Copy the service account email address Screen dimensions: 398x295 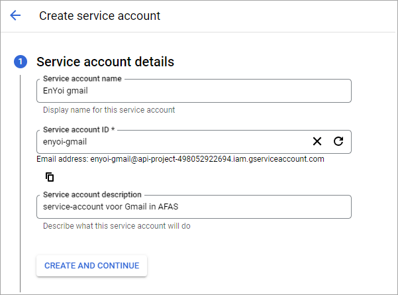tap(50, 177)
